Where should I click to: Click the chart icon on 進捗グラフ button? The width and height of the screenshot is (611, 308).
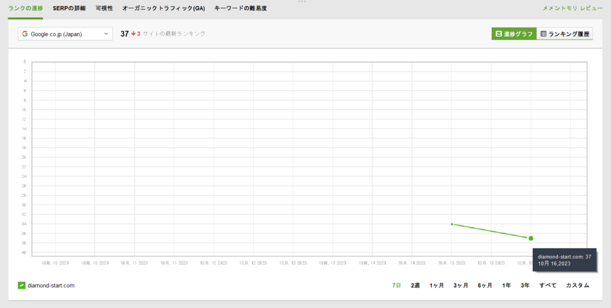click(499, 34)
